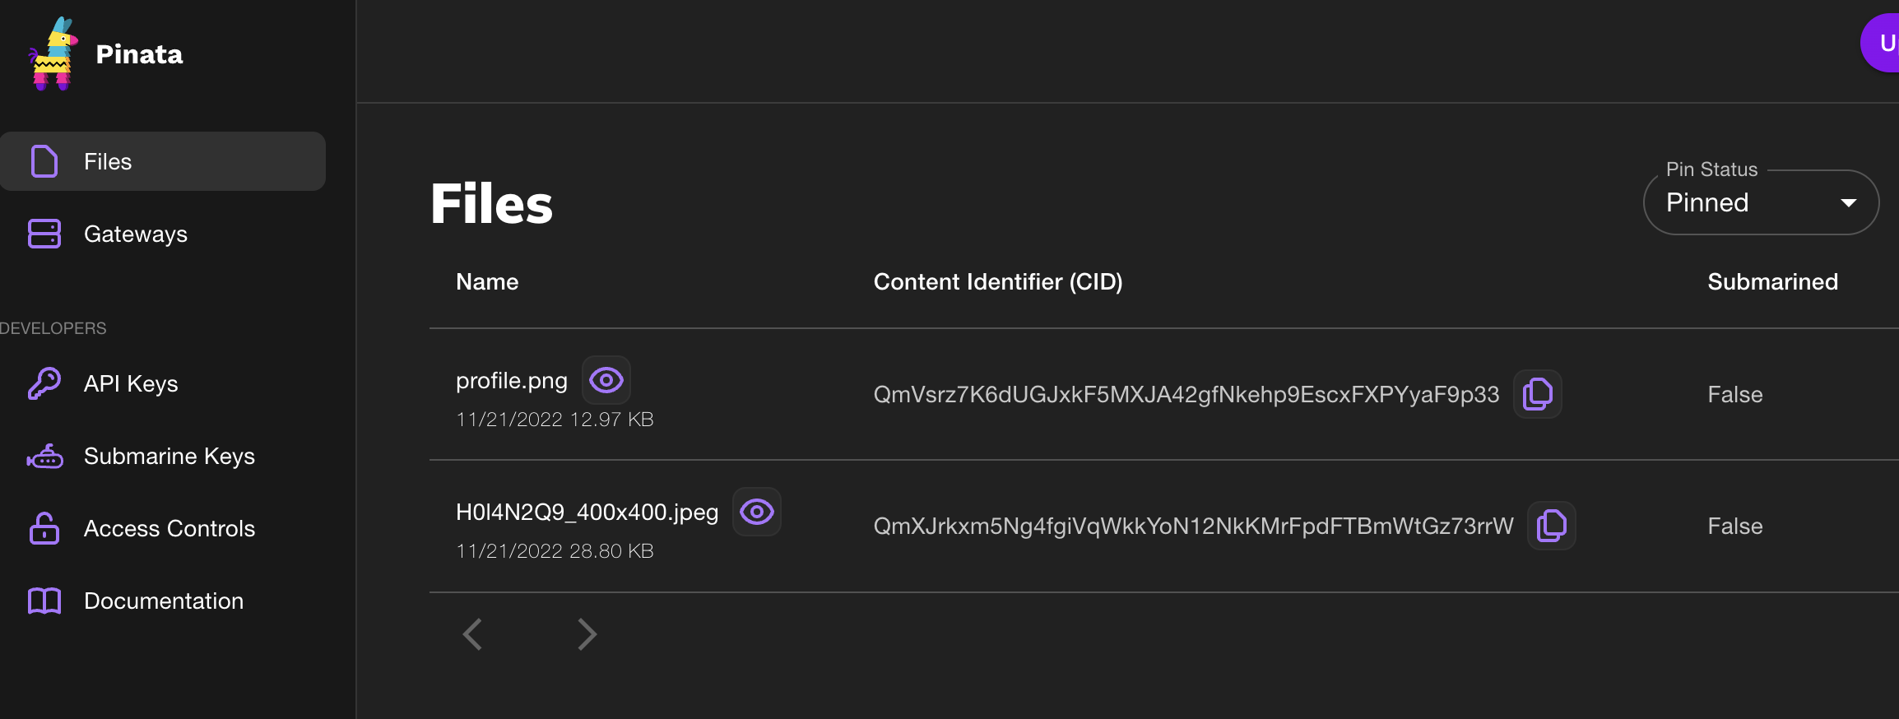Go to the next page of files

587,634
